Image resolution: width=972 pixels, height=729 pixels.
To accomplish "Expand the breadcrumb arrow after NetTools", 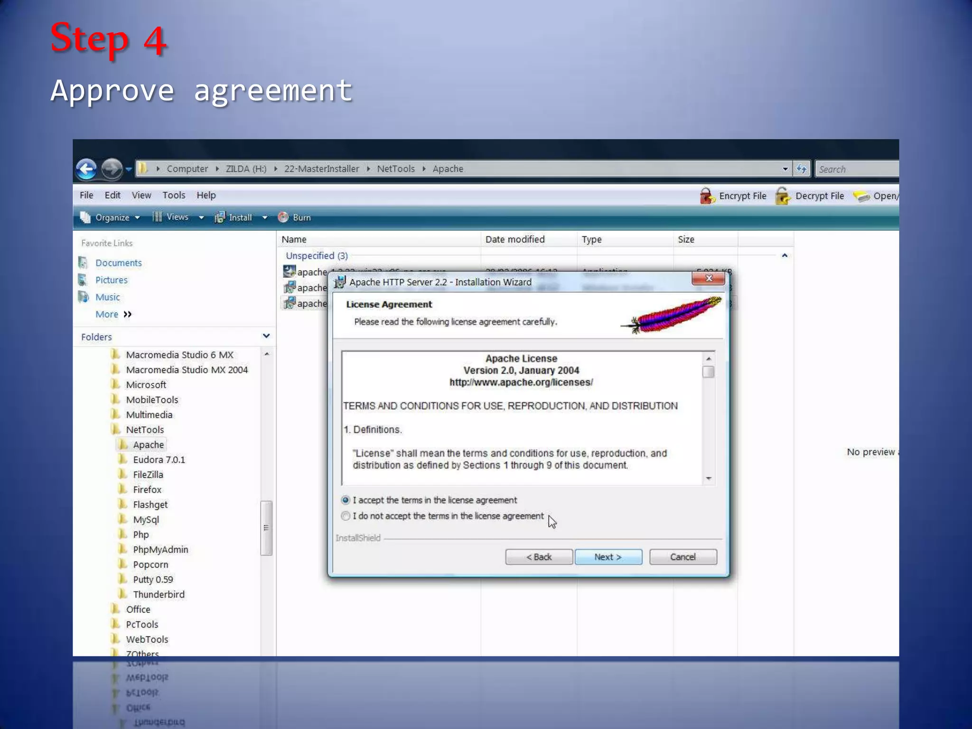I will tap(424, 168).
